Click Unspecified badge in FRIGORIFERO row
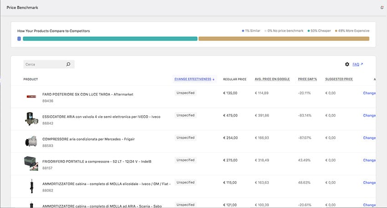 pos(185,160)
